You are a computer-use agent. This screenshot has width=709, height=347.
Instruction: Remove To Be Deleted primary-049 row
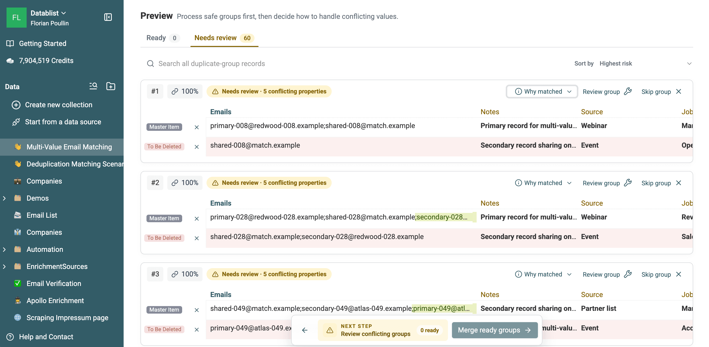tap(196, 329)
